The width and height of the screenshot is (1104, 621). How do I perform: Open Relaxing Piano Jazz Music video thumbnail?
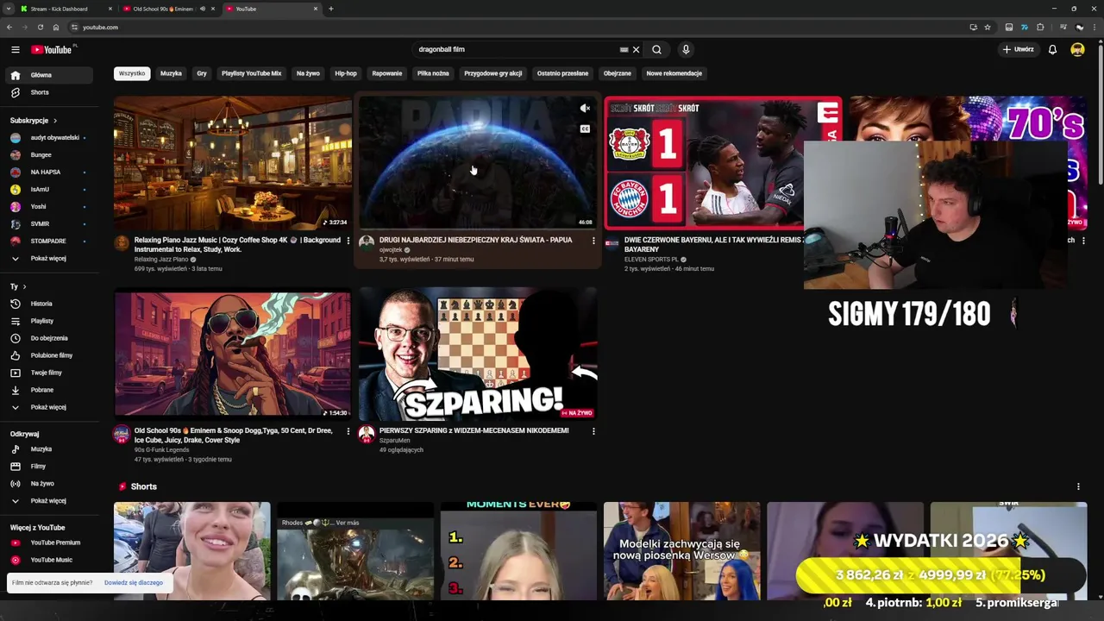pyautogui.click(x=233, y=162)
